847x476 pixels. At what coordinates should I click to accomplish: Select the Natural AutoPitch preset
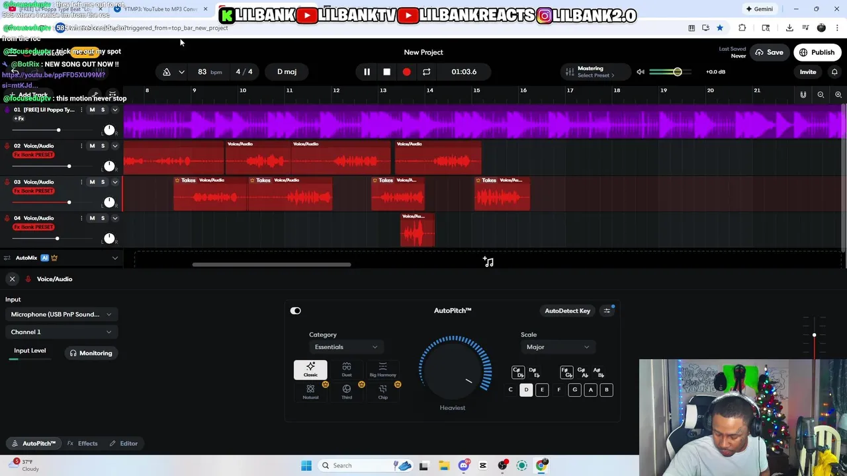point(310,391)
